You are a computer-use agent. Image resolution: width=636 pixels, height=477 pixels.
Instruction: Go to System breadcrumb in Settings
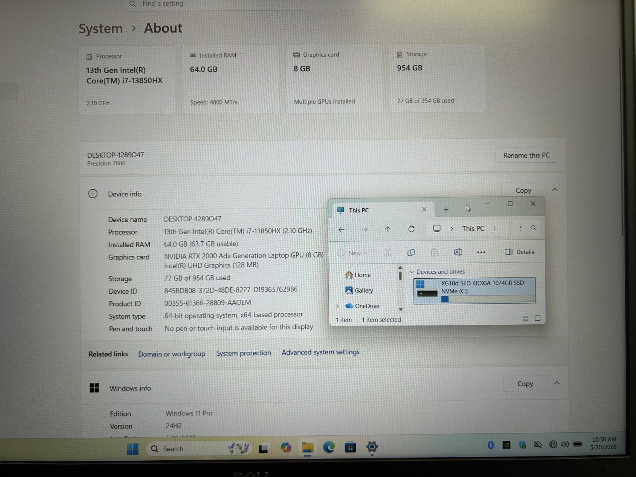point(101,29)
